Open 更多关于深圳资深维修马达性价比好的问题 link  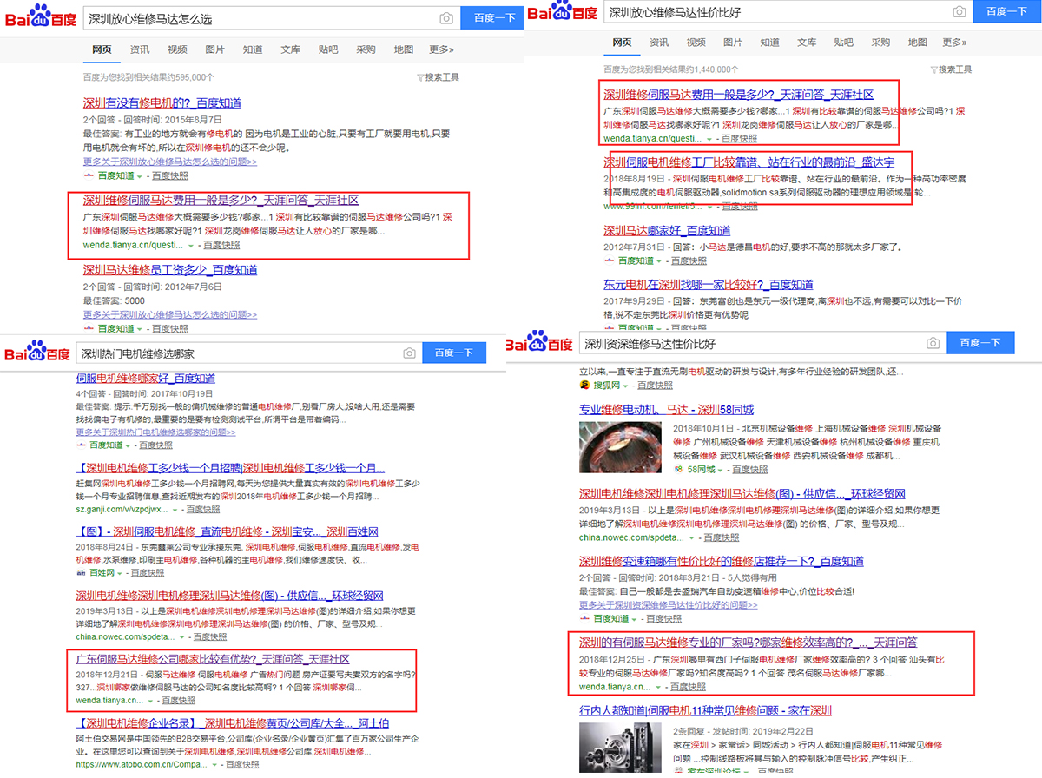(x=668, y=604)
